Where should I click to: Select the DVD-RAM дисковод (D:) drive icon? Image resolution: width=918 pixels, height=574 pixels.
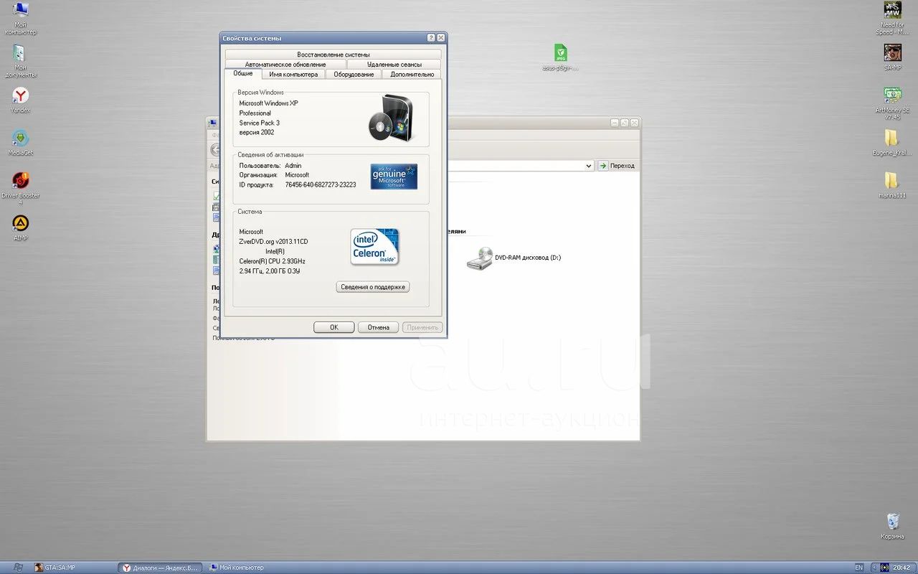(x=514, y=258)
